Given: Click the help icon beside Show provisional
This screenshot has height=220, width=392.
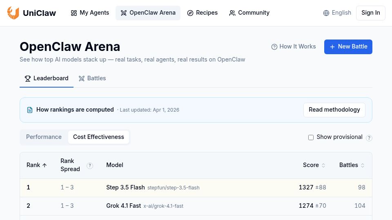Looking at the screenshot, I should (369, 138).
